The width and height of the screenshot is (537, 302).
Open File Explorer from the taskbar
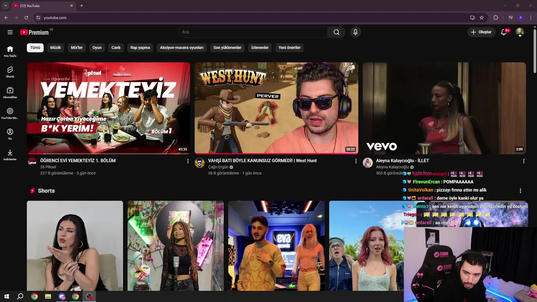point(48,297)
